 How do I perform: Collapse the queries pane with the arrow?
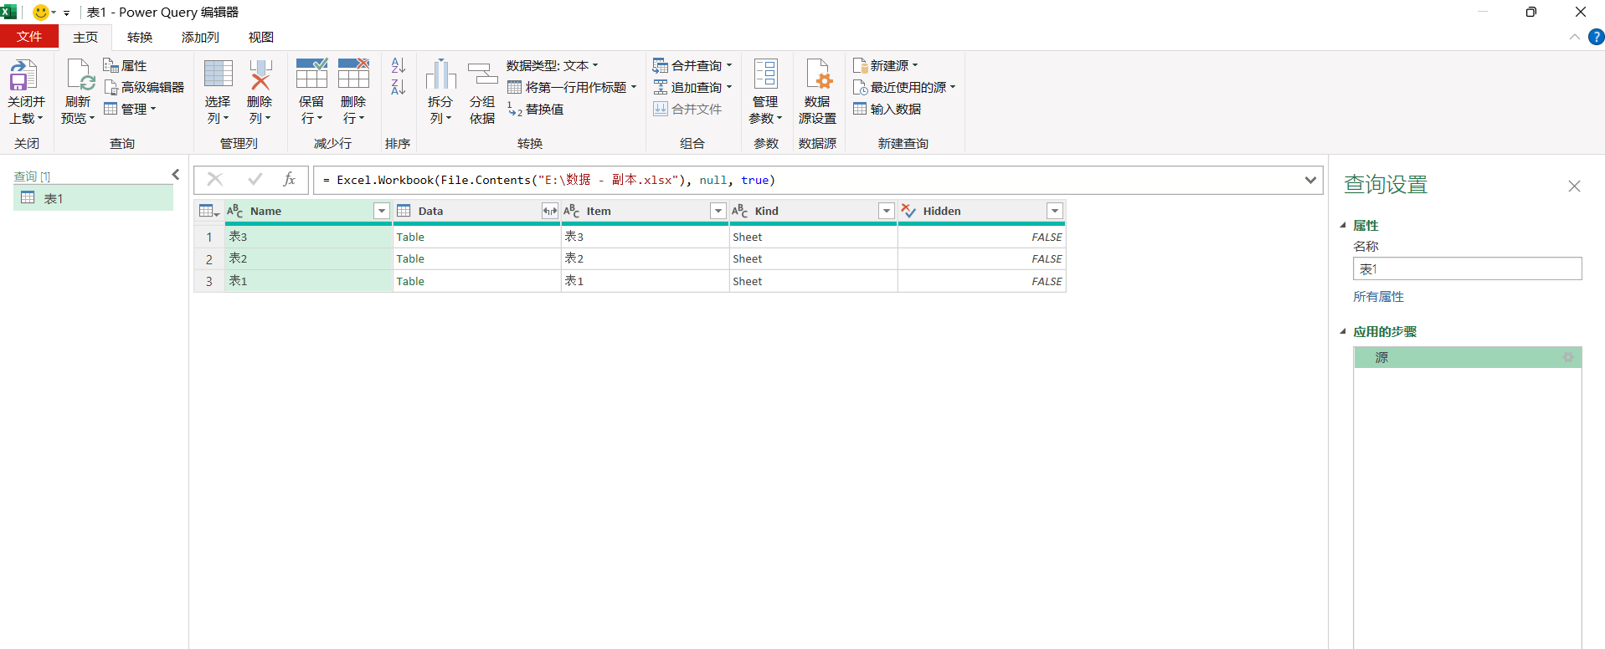click(x=176, y=175)
